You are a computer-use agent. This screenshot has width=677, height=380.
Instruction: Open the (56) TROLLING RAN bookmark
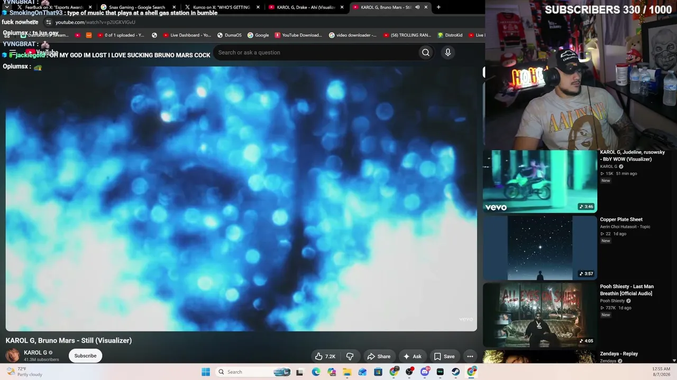[x=407, y=35]
